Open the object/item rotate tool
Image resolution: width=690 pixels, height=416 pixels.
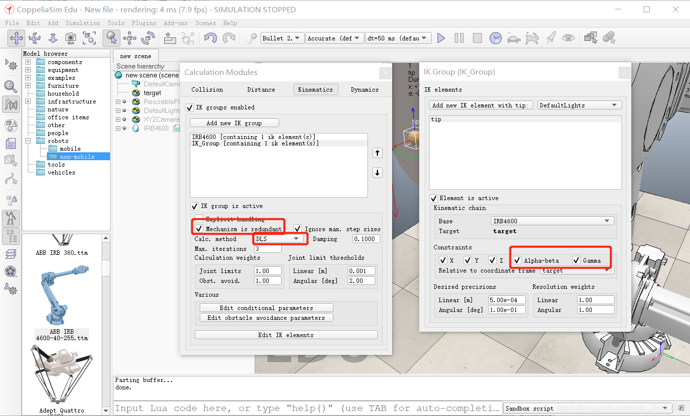148,38
